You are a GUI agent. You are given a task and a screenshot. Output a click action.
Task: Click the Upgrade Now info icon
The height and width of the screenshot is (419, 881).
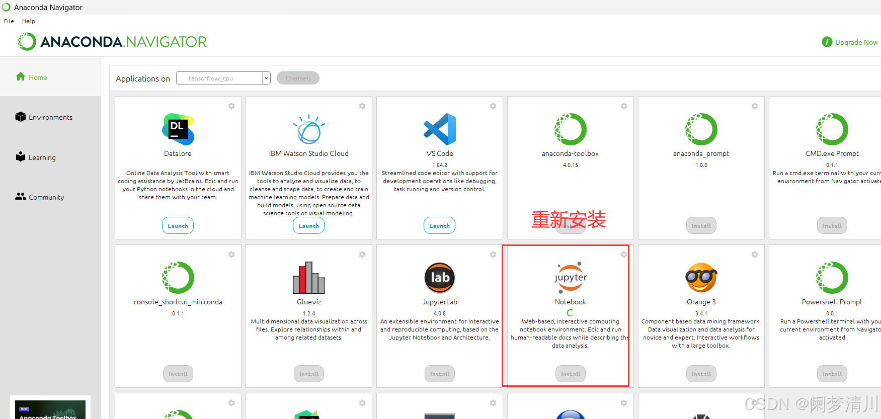[827, 42]
